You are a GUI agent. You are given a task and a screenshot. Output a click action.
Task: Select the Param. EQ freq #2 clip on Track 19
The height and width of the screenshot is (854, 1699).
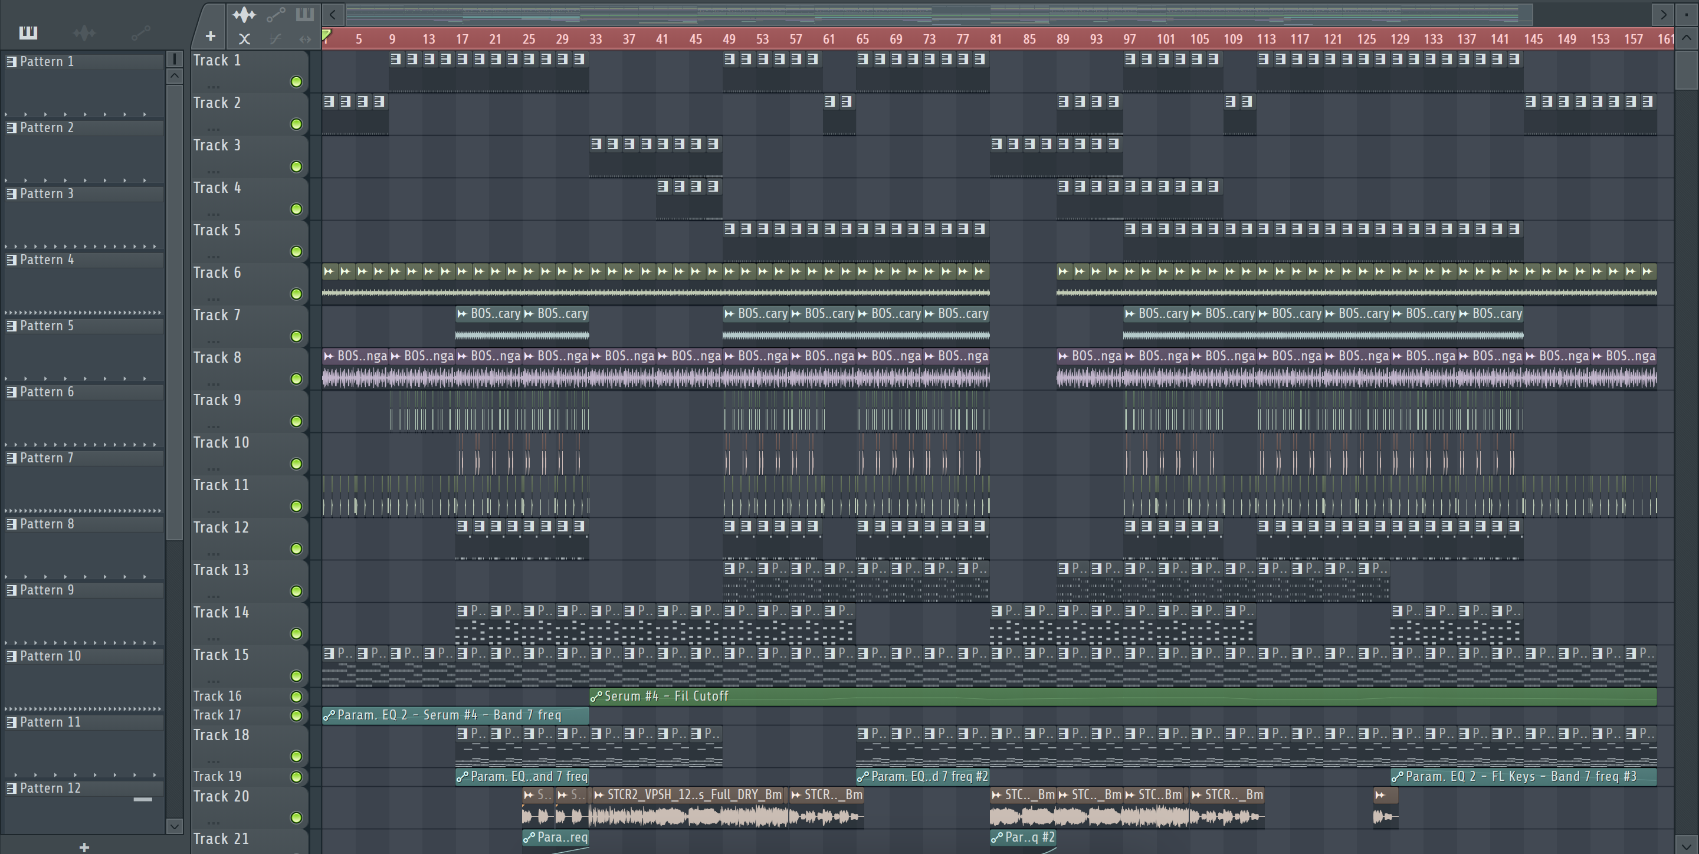[x=923, y=777]
